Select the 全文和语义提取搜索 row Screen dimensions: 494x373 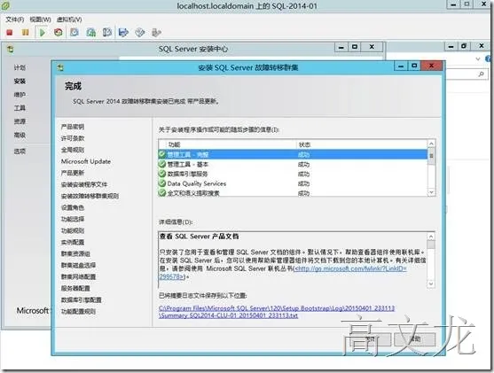coord(293,192)
